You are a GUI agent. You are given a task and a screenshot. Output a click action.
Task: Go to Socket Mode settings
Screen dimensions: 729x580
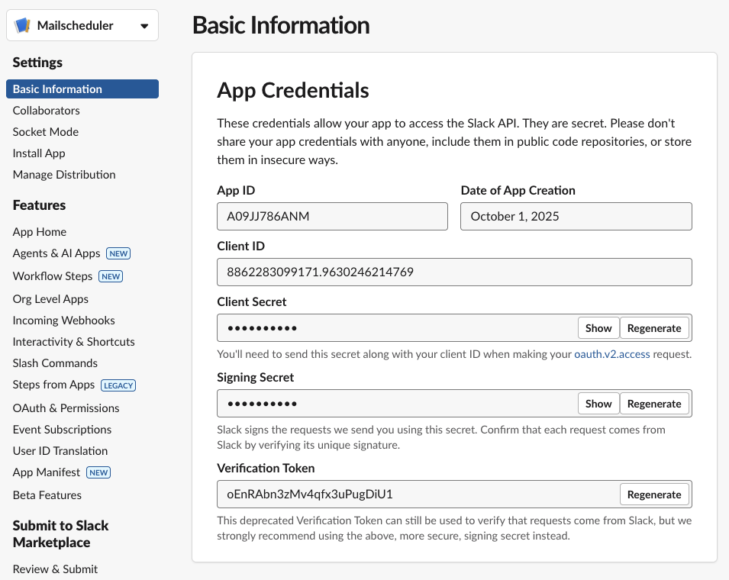[46, 132]
